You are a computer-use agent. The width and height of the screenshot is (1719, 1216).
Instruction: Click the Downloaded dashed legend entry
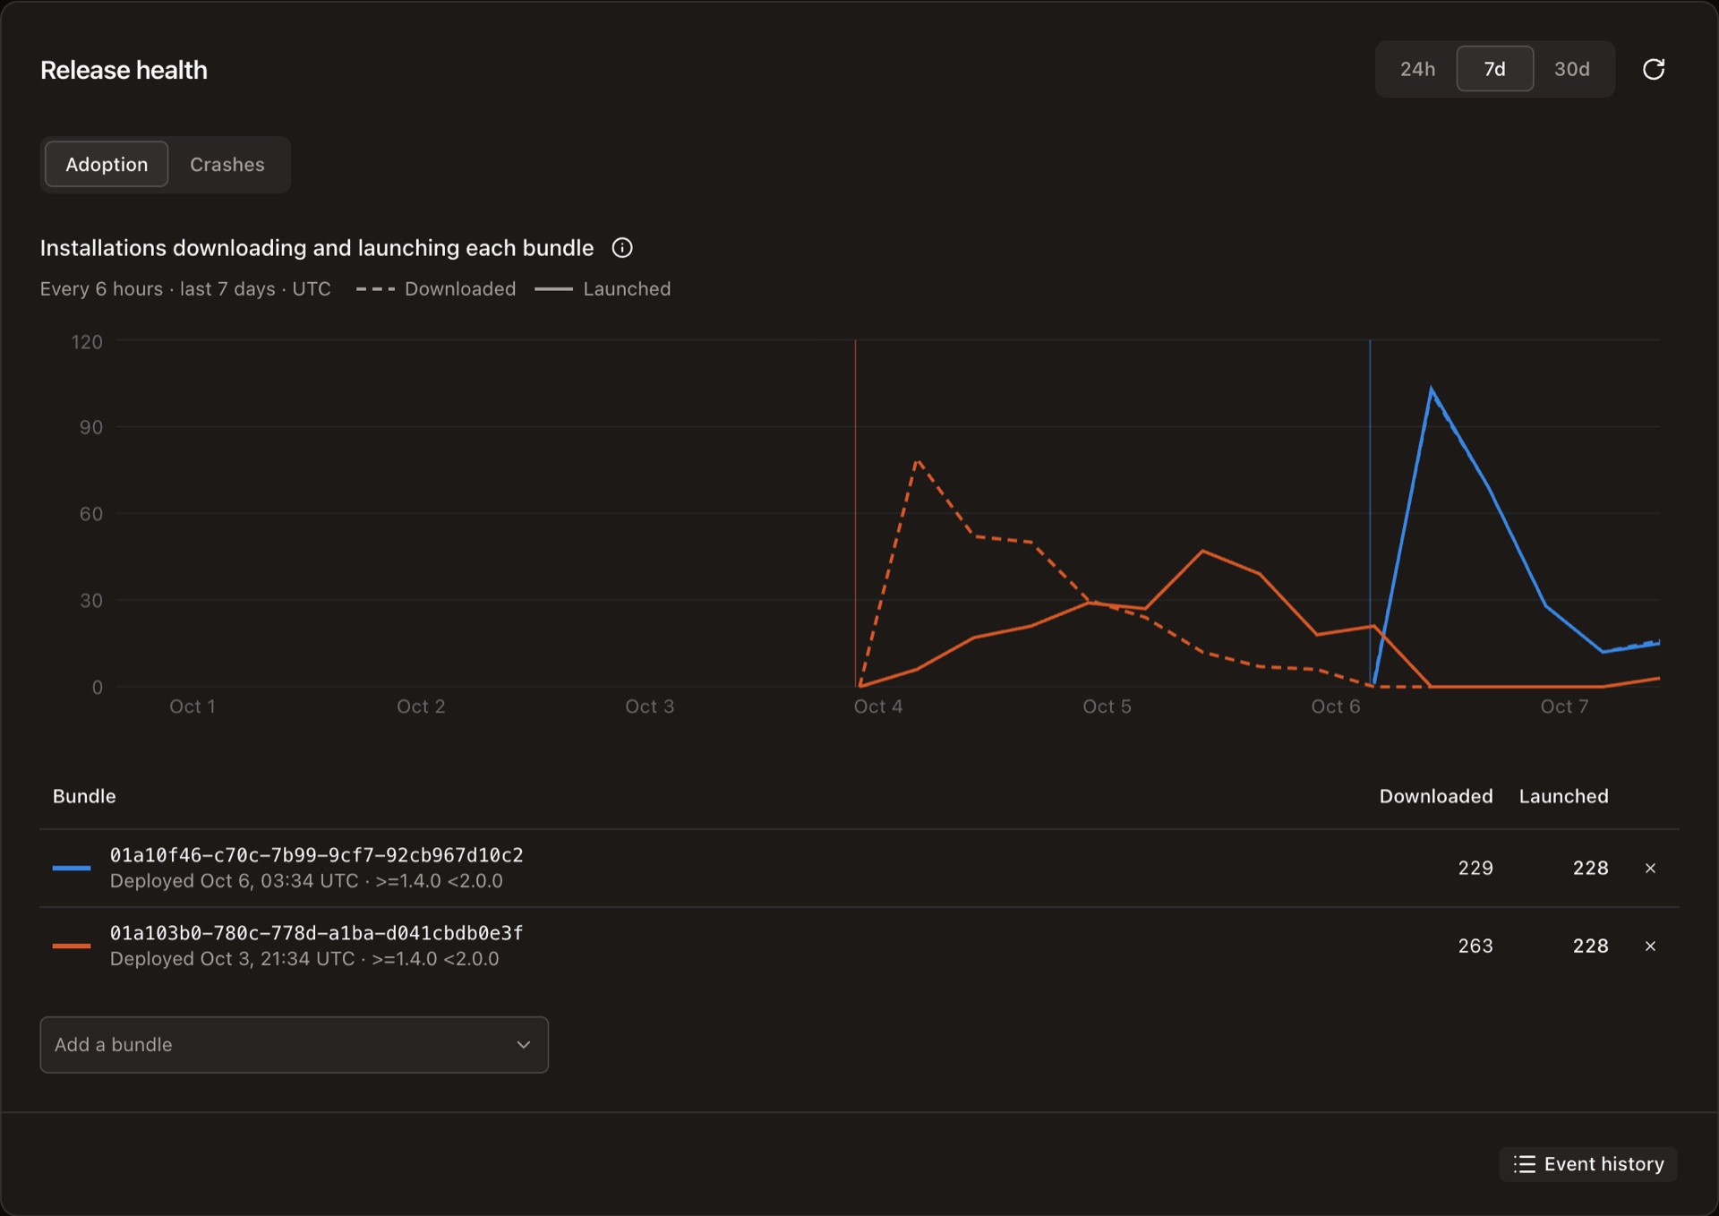[436, 289]
